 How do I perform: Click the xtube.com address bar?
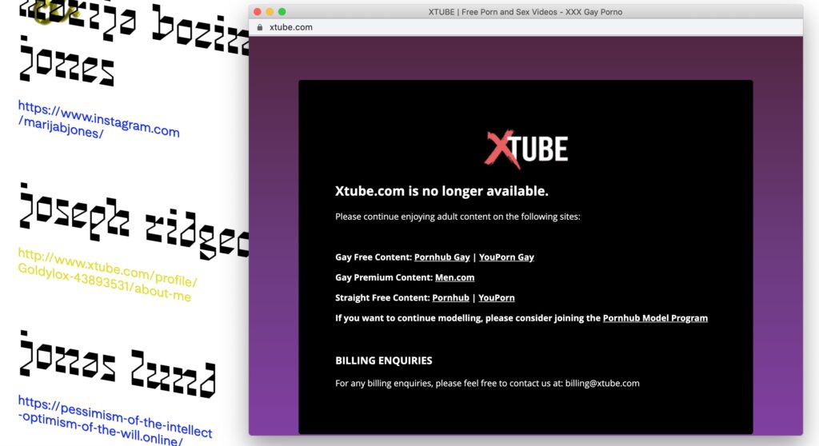coord(525,27)
